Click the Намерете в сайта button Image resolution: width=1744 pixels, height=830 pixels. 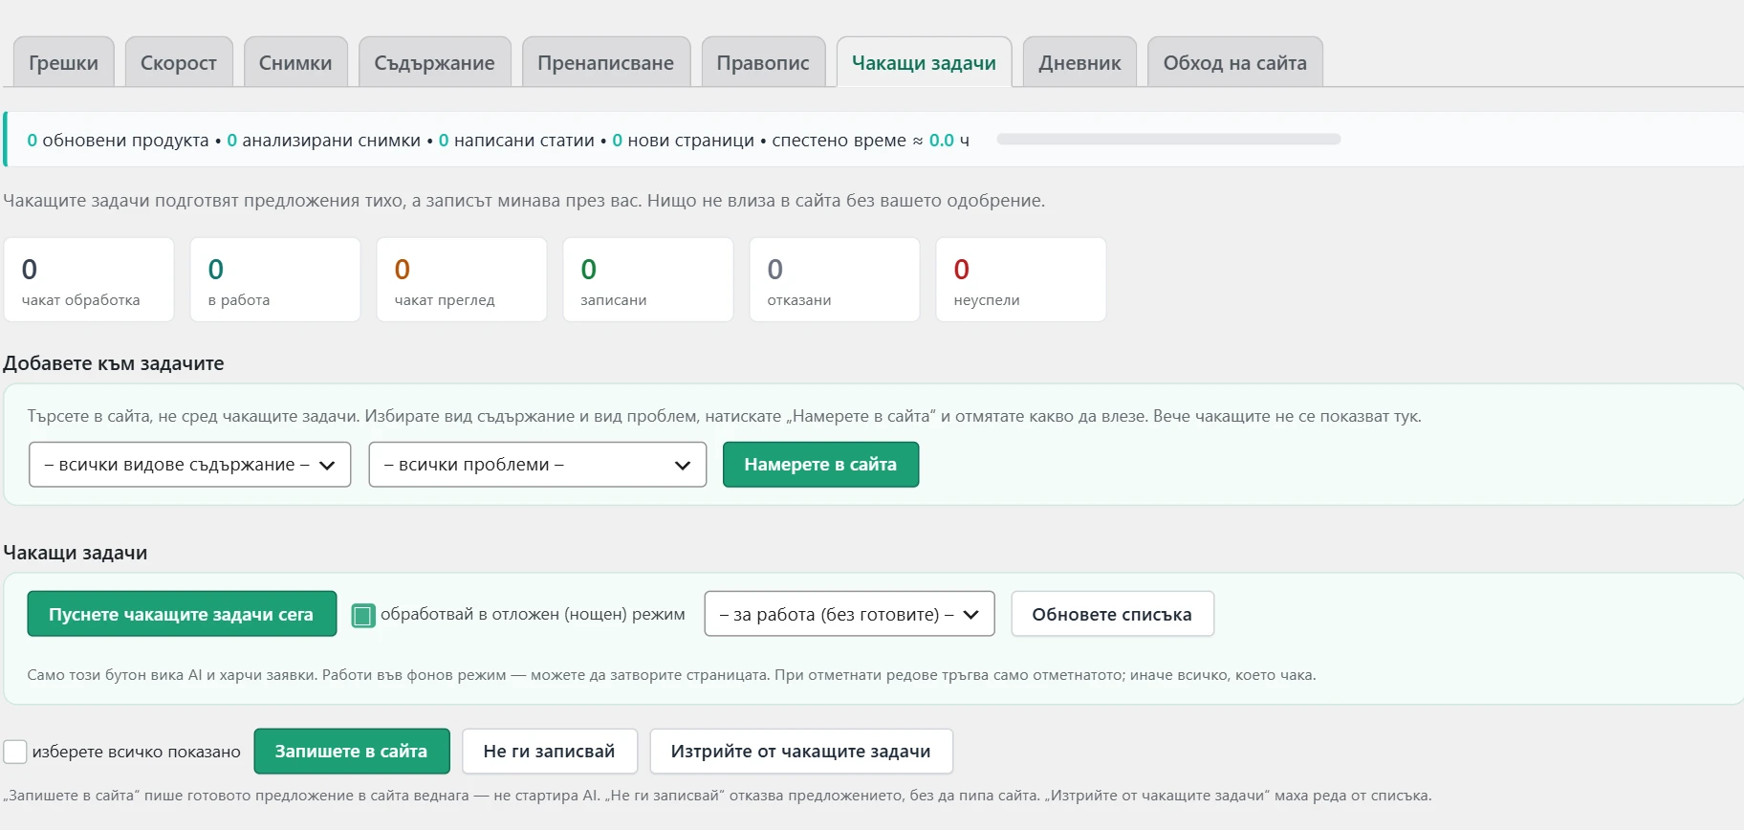(x=820, y=465)
